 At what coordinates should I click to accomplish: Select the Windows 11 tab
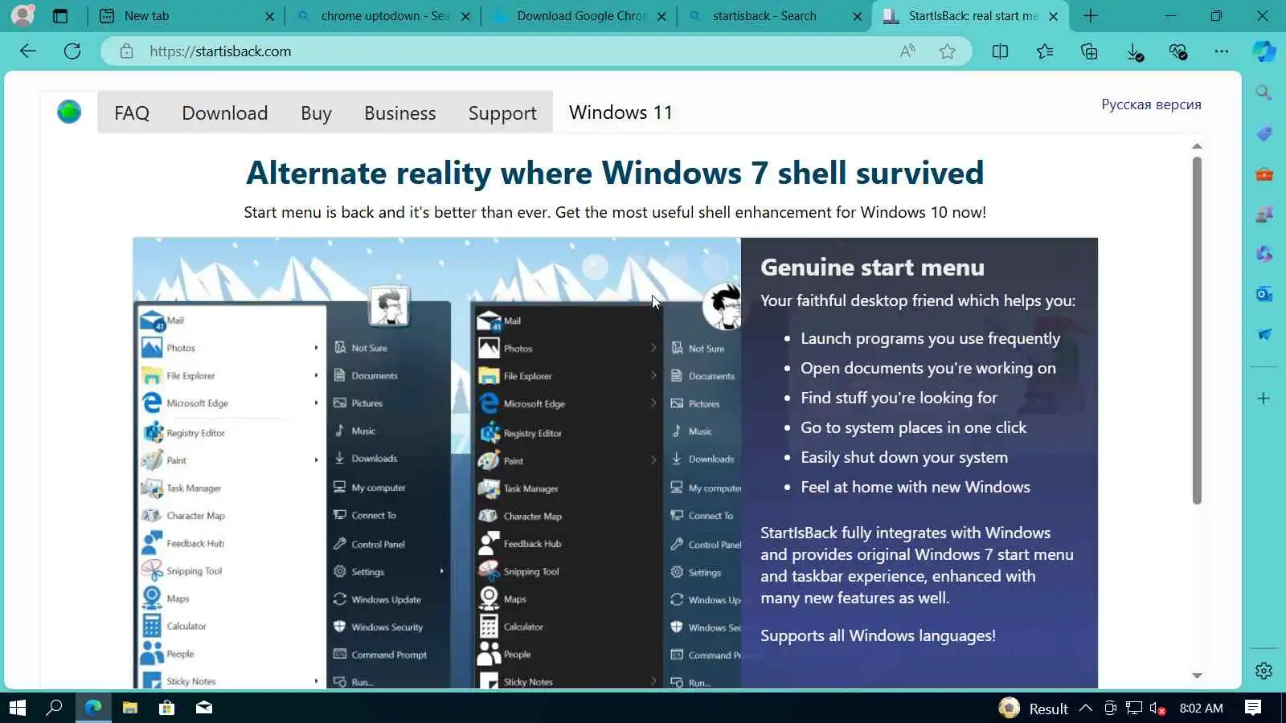[620, 112]
